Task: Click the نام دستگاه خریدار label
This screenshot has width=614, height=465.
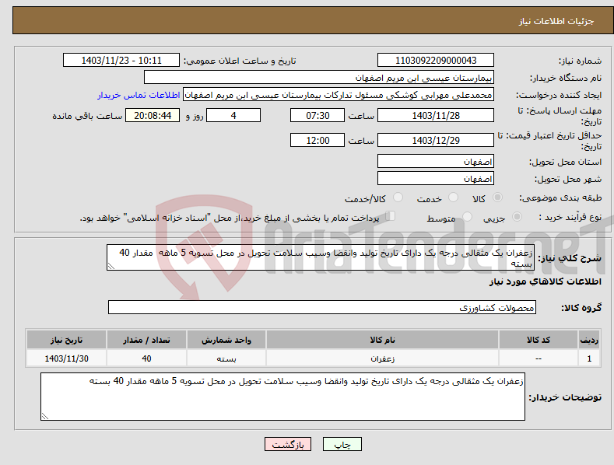Action: (566, 78)
